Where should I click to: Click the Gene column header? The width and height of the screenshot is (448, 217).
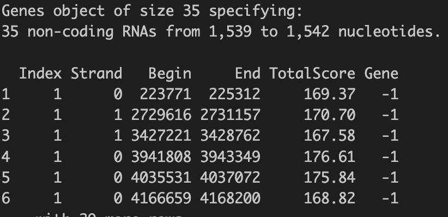[x=381, y=74]
